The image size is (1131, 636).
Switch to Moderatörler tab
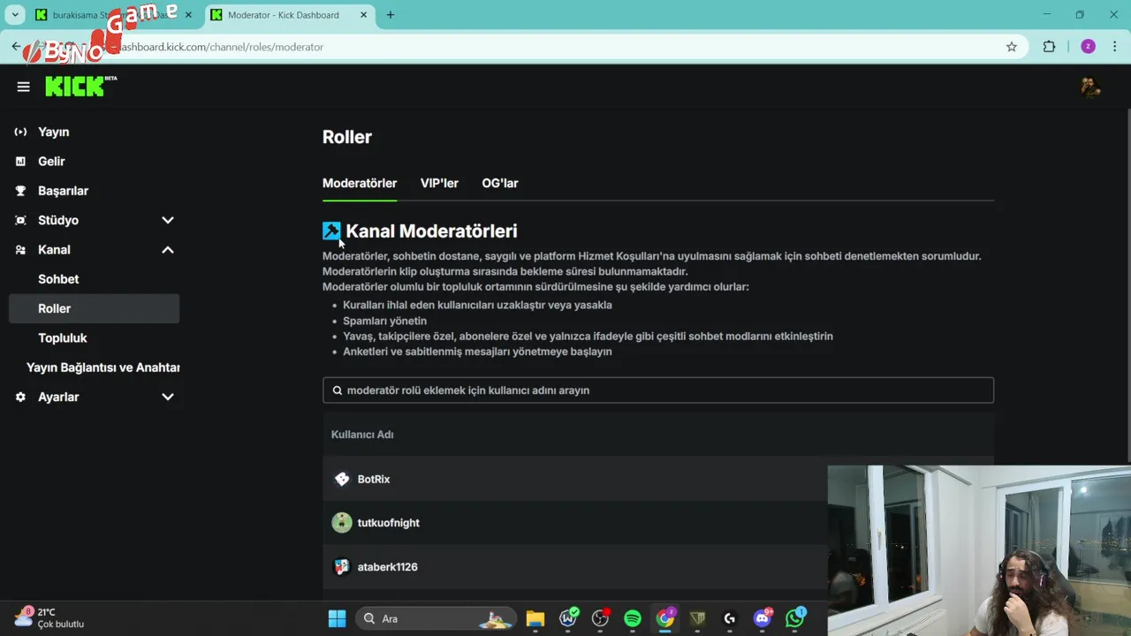[360, 183]
